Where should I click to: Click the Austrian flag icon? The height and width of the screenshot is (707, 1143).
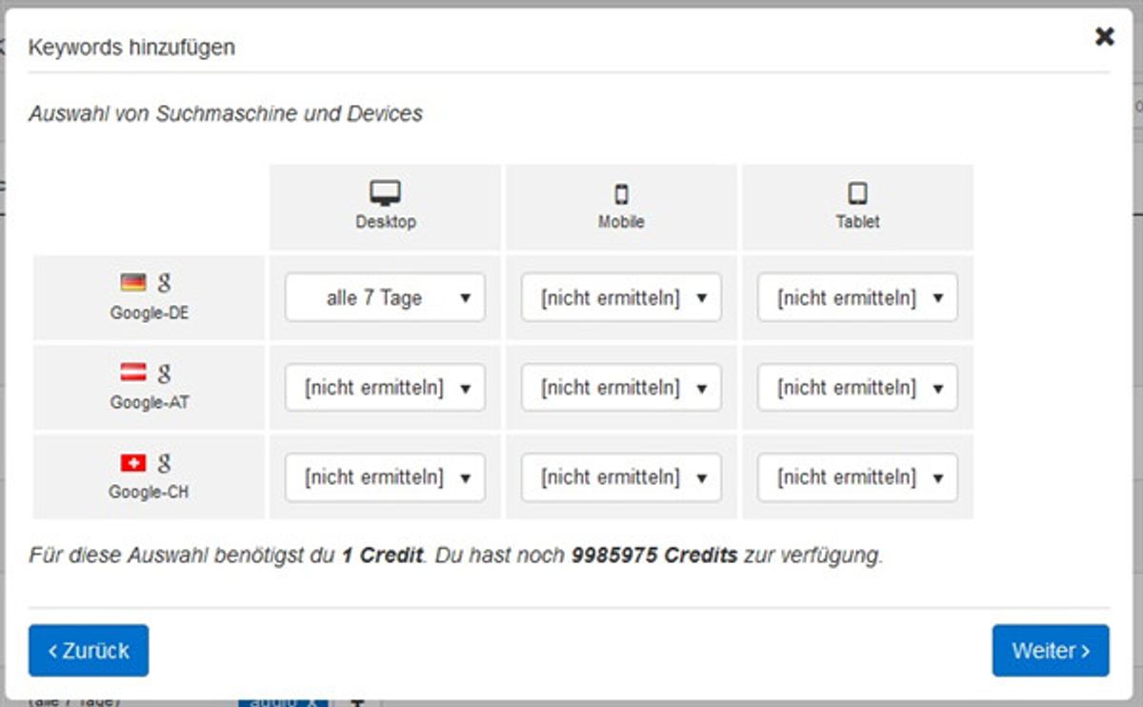(133, 373)
